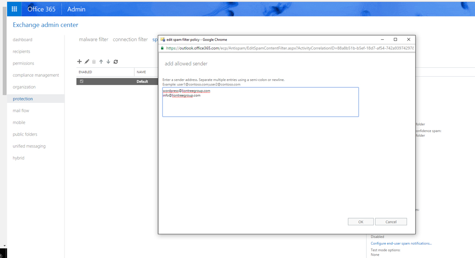Open the mail flow section

(21, 111)
